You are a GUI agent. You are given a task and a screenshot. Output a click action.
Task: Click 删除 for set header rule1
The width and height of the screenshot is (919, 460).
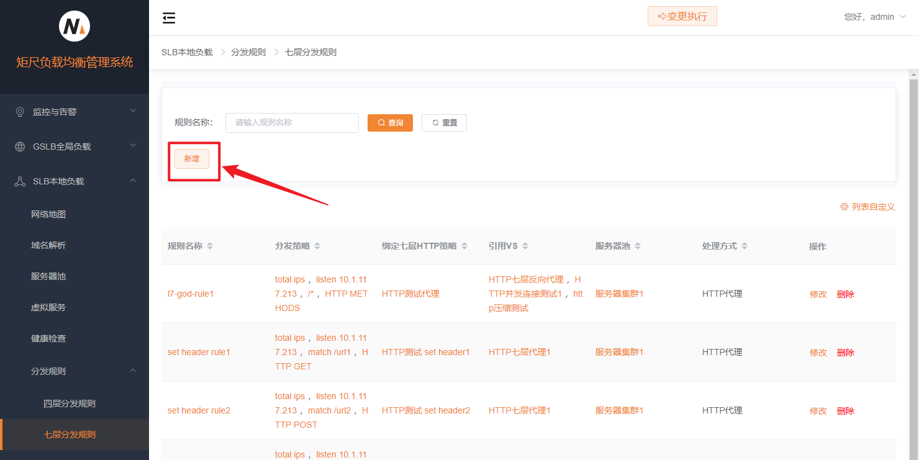click(x=845, y=353)
